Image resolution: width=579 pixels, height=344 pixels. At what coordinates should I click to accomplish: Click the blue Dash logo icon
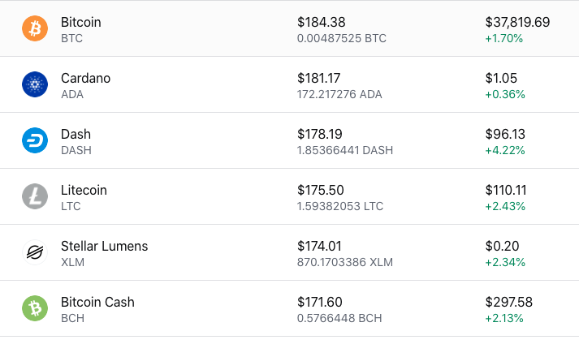35,140
